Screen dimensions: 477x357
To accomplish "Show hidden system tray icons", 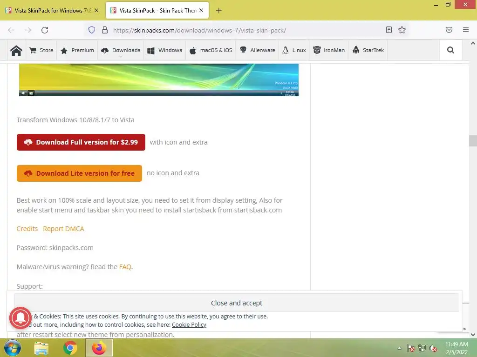I will [x=399, y=348].
